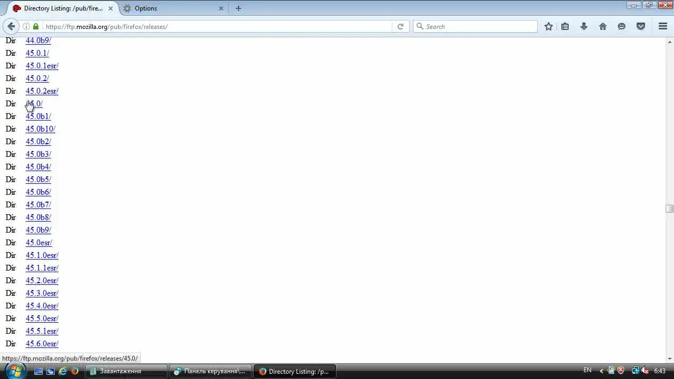674x379 pixels.
Task: Open the 45.4.0esr/ directory link
Action: tap(42, 306)
